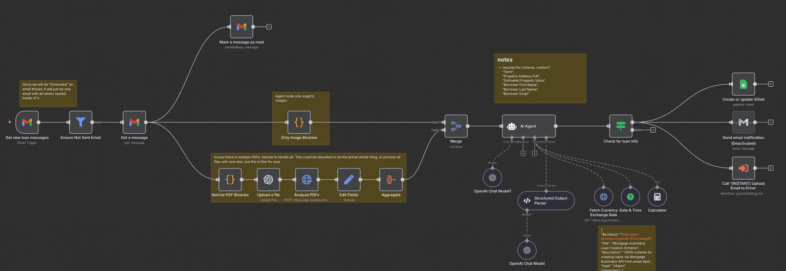786x271 pixels.
Task: Open the Upload a file OpenAI node
Action: (x=268, y=180)
